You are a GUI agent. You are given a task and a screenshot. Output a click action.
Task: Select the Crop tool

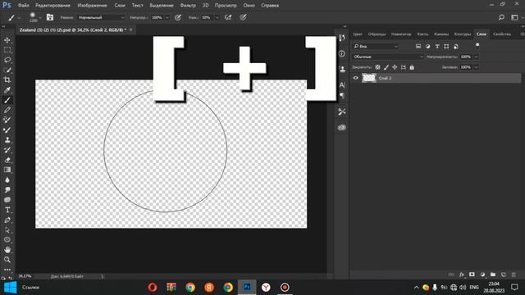(7, 79)
